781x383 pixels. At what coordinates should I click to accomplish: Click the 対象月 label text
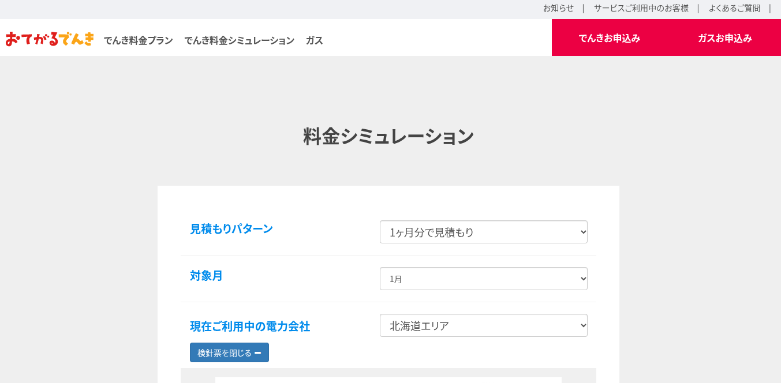[x=206, y=276]
